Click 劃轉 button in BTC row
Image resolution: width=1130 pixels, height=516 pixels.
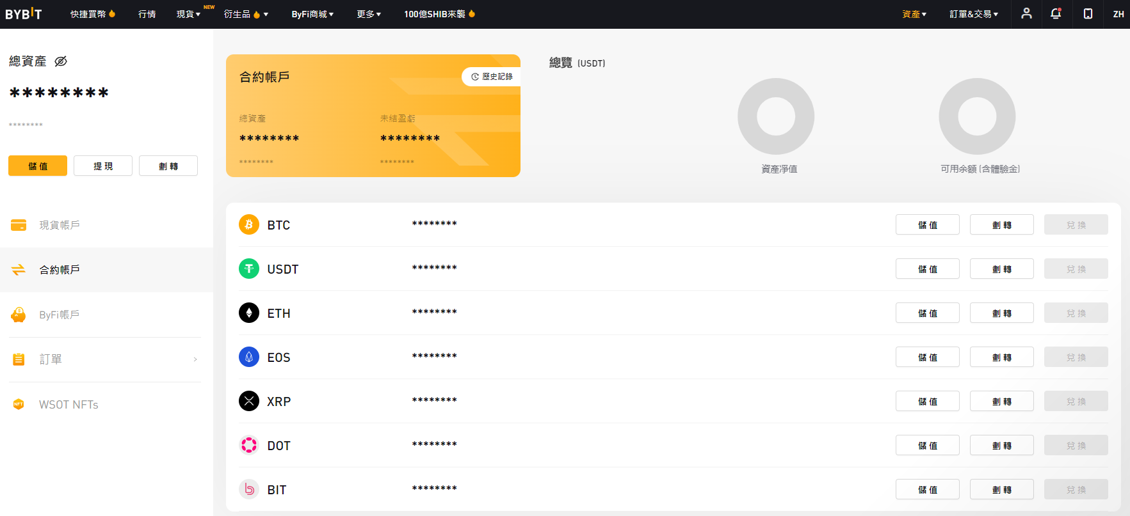point(1002,224)
